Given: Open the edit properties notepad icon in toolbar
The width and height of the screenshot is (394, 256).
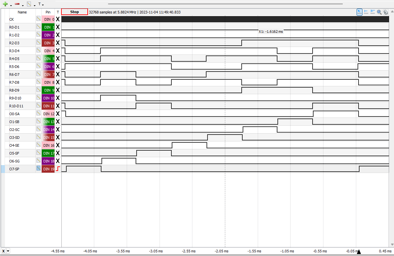Looking at the screenshot, I should pyautogui.click(x=29, y=4).
